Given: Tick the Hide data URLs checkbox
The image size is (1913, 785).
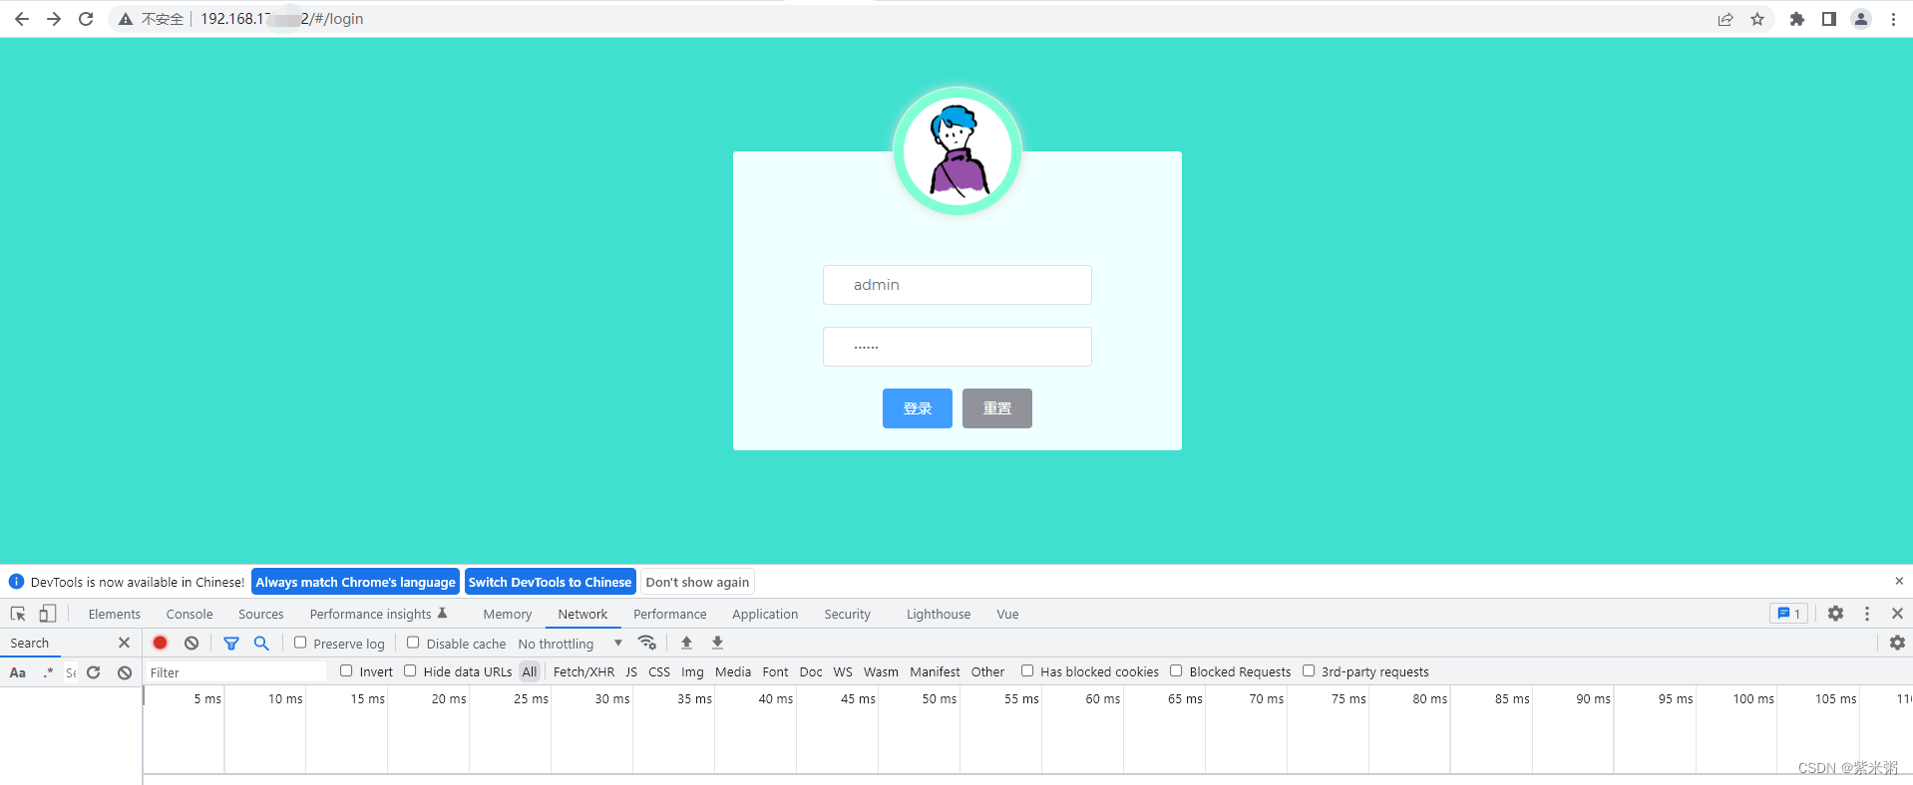Looking at the screenshot, I should pos(410,670).
